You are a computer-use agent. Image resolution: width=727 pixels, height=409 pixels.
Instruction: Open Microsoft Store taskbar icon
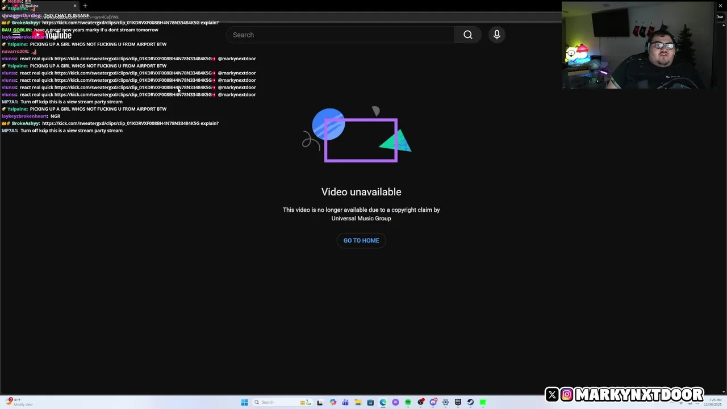click(x=370, y=402)
